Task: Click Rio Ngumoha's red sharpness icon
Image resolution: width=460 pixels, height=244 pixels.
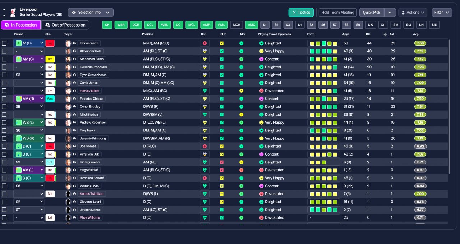Action: tap(222, 162)
